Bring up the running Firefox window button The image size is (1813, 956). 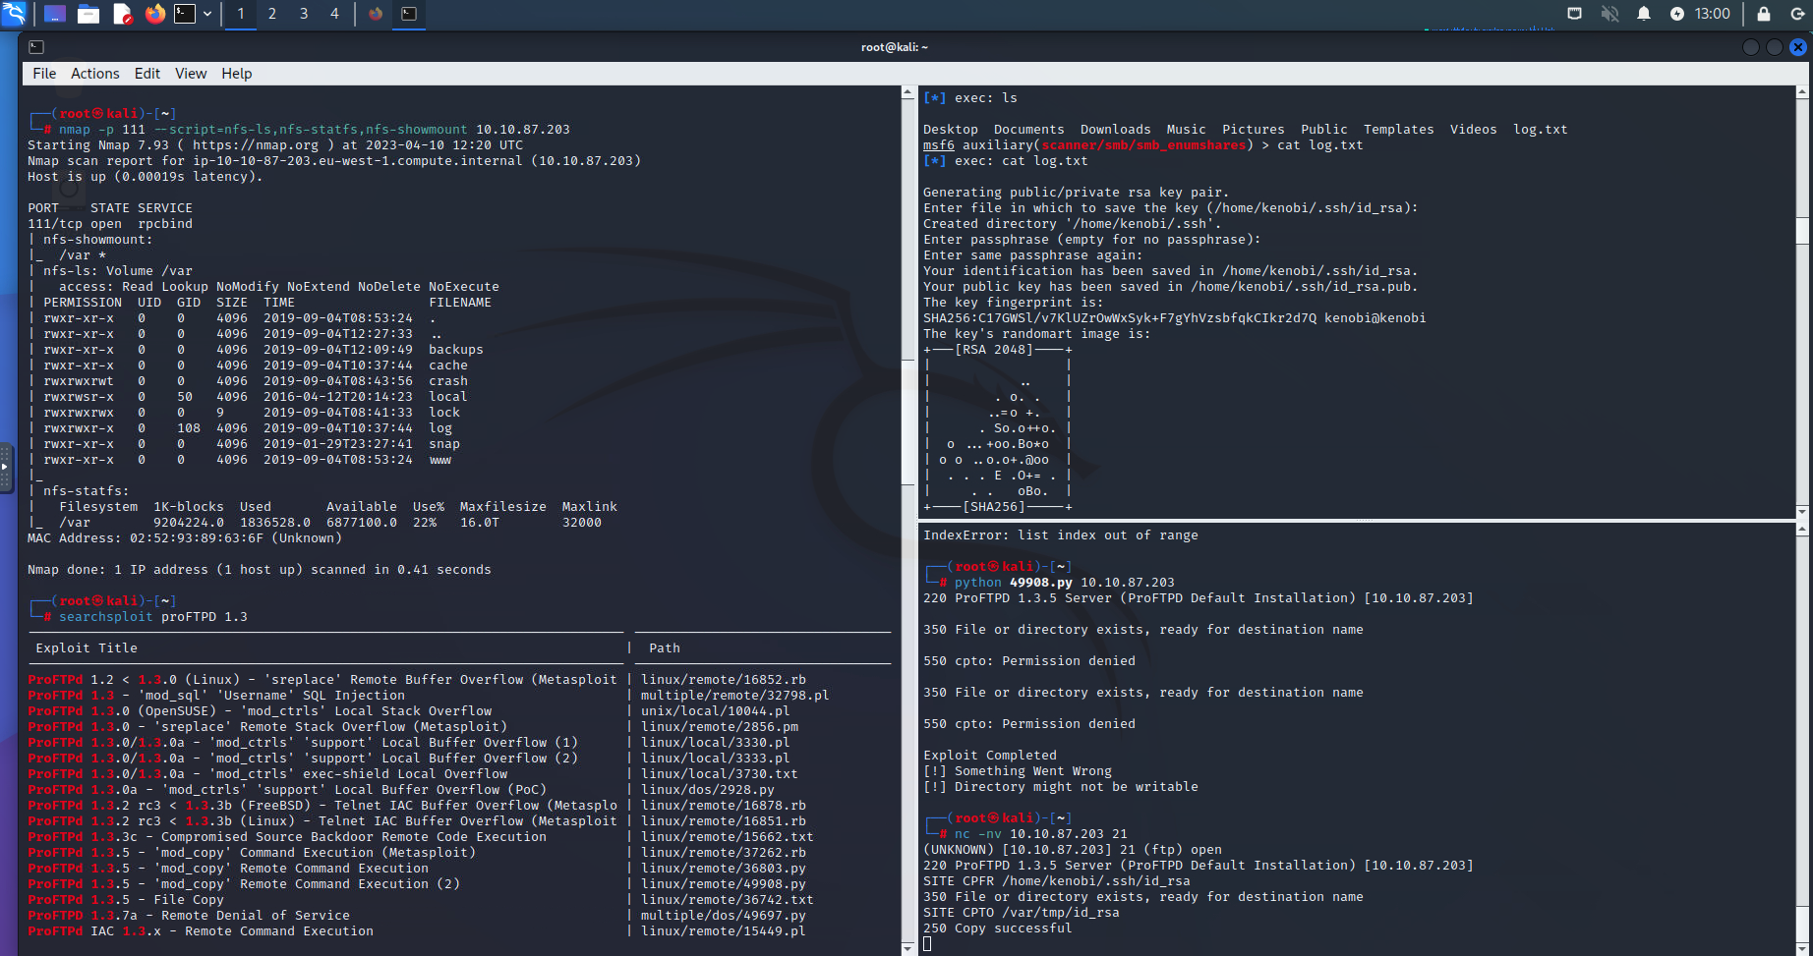click(376, 14)
